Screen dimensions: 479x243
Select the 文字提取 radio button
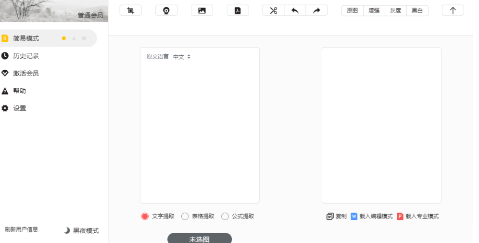pyautogui.click(x=145, y=217)
